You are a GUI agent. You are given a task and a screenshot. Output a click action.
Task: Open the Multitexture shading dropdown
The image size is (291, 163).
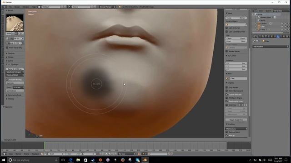click(236, 129)
